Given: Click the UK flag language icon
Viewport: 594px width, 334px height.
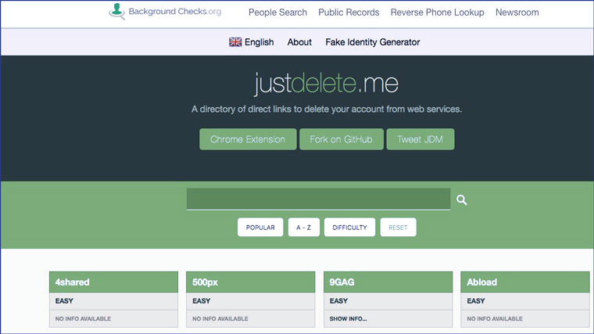Looking at the screenshot, I should click(235, 42).
